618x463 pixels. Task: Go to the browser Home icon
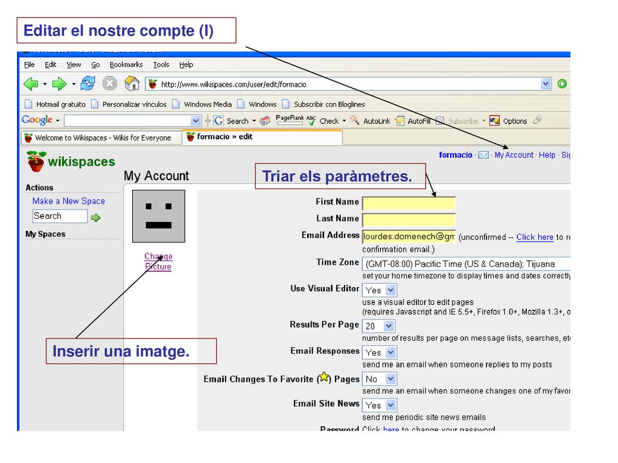[132, 83]
